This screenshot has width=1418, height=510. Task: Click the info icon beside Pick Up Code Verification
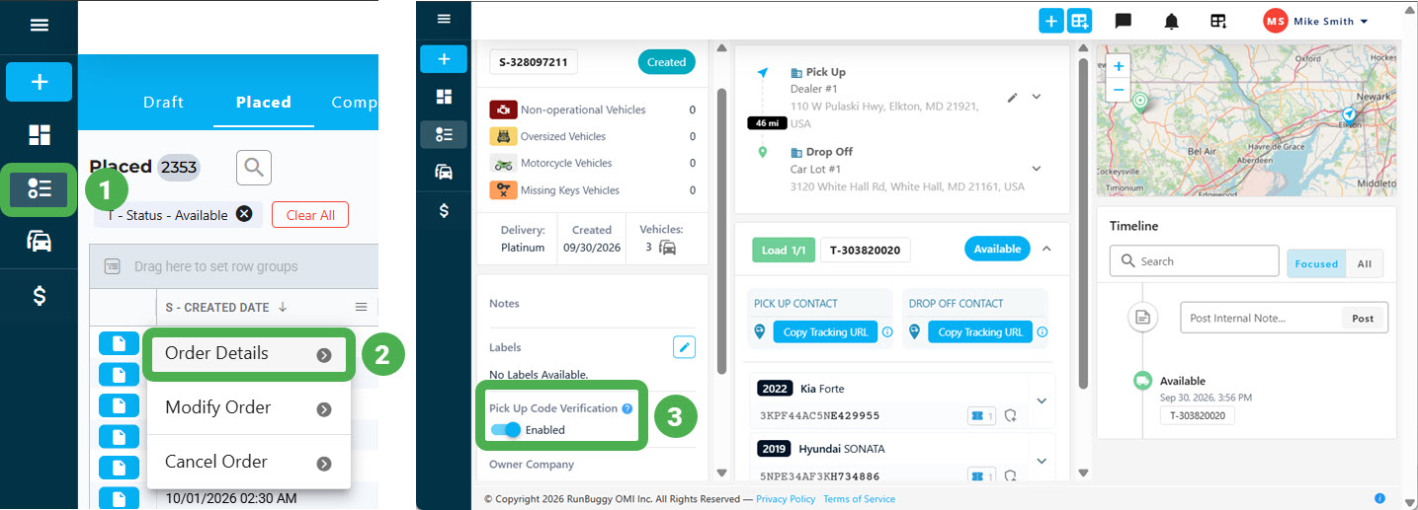(626, 408)
